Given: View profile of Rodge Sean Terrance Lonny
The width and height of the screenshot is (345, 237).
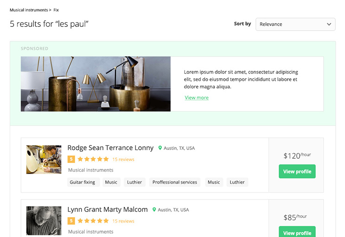Looking at the screenshot, I should tap(297, 171).
